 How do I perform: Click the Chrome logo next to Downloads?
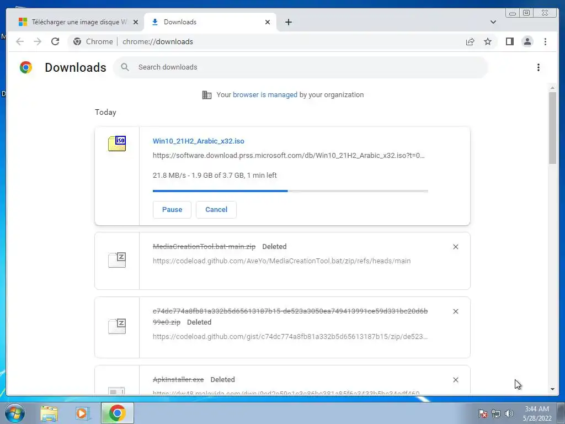click(26, 67)
